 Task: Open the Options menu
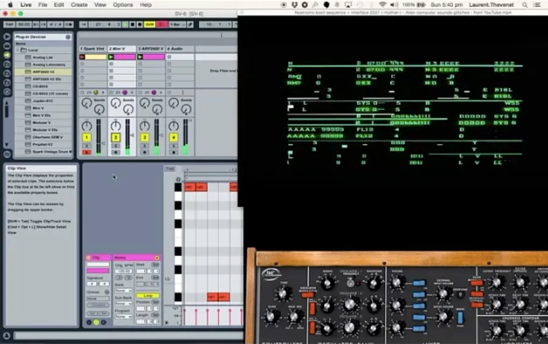(123, 5)
